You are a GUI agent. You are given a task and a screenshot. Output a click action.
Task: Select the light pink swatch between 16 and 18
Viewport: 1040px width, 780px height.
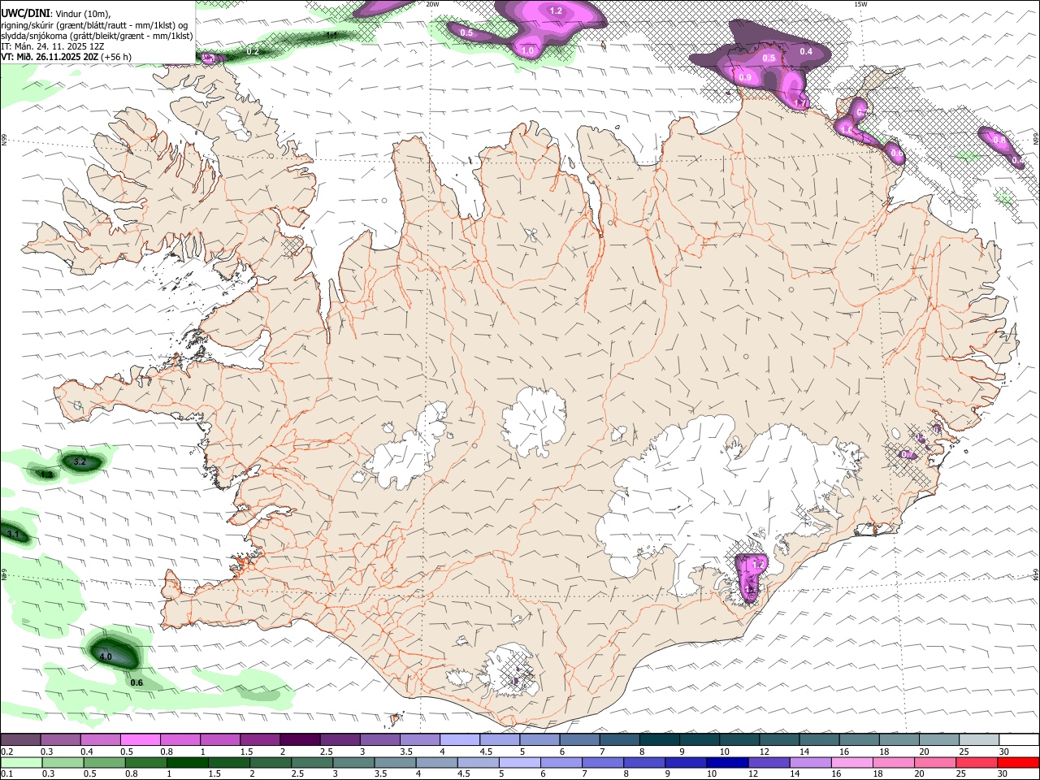pos(851,762)
